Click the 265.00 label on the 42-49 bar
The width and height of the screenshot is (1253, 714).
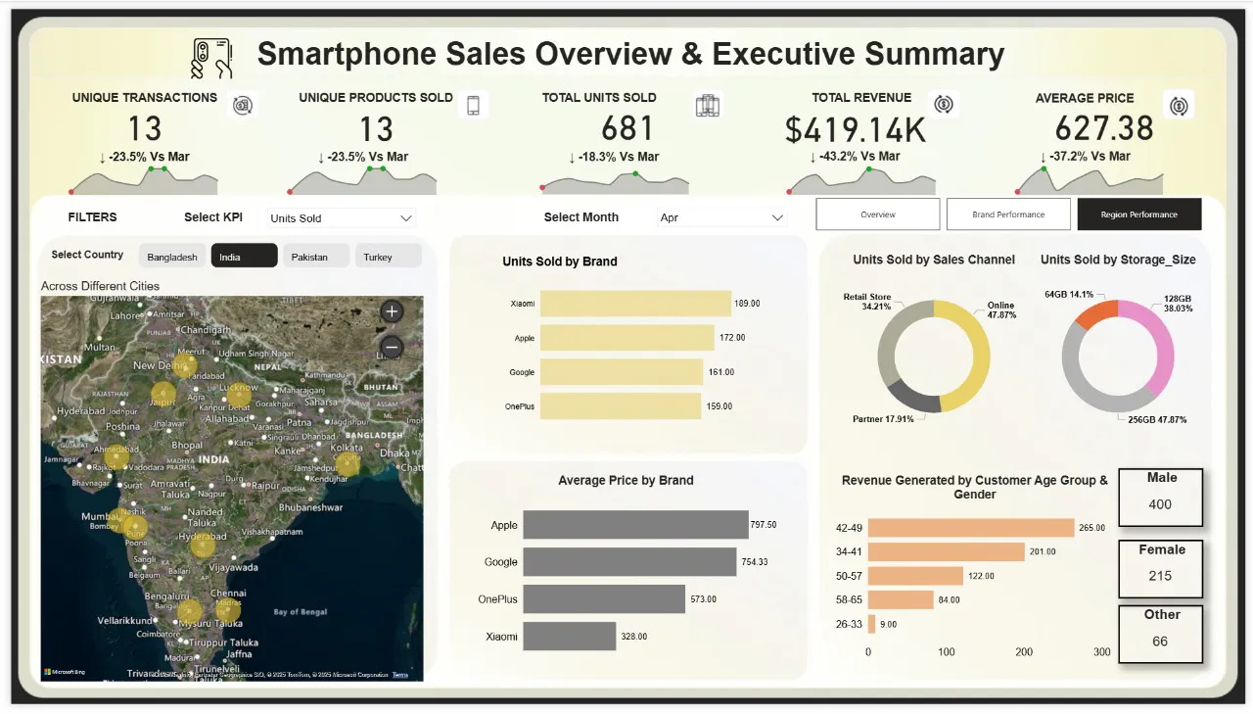click(1091, 528)
